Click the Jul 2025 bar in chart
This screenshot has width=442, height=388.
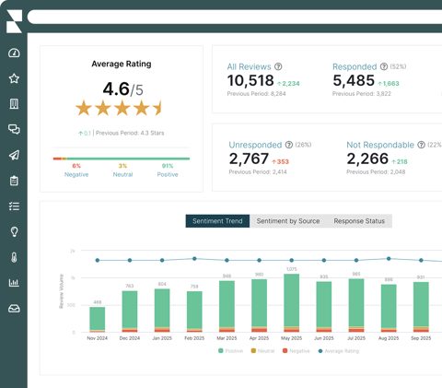click(356, 305)
